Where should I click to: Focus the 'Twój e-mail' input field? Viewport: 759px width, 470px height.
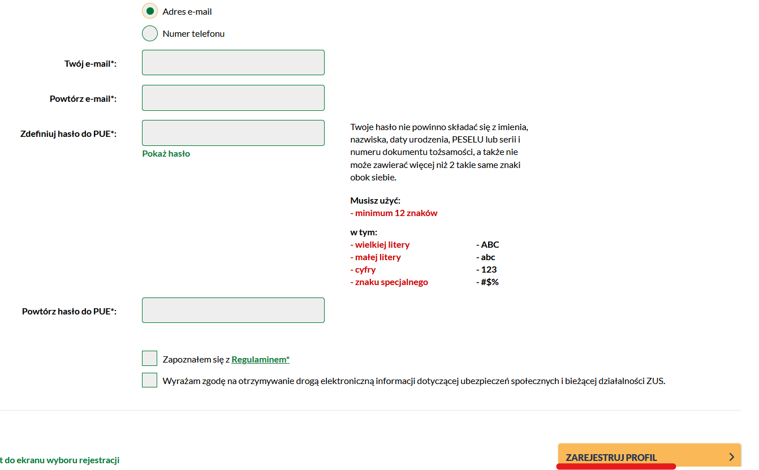(233, 62)
